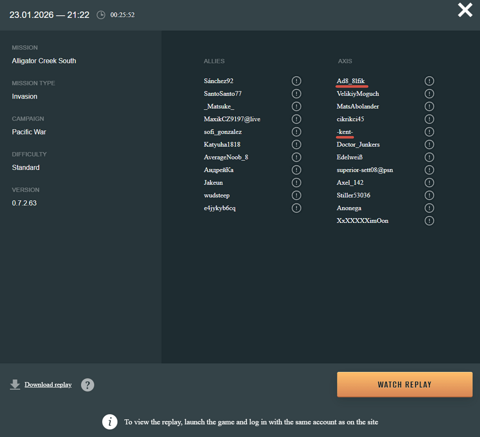Click the info icon beside wudsteep
This screenshot has width=480, height=437.
coord(296,195)
